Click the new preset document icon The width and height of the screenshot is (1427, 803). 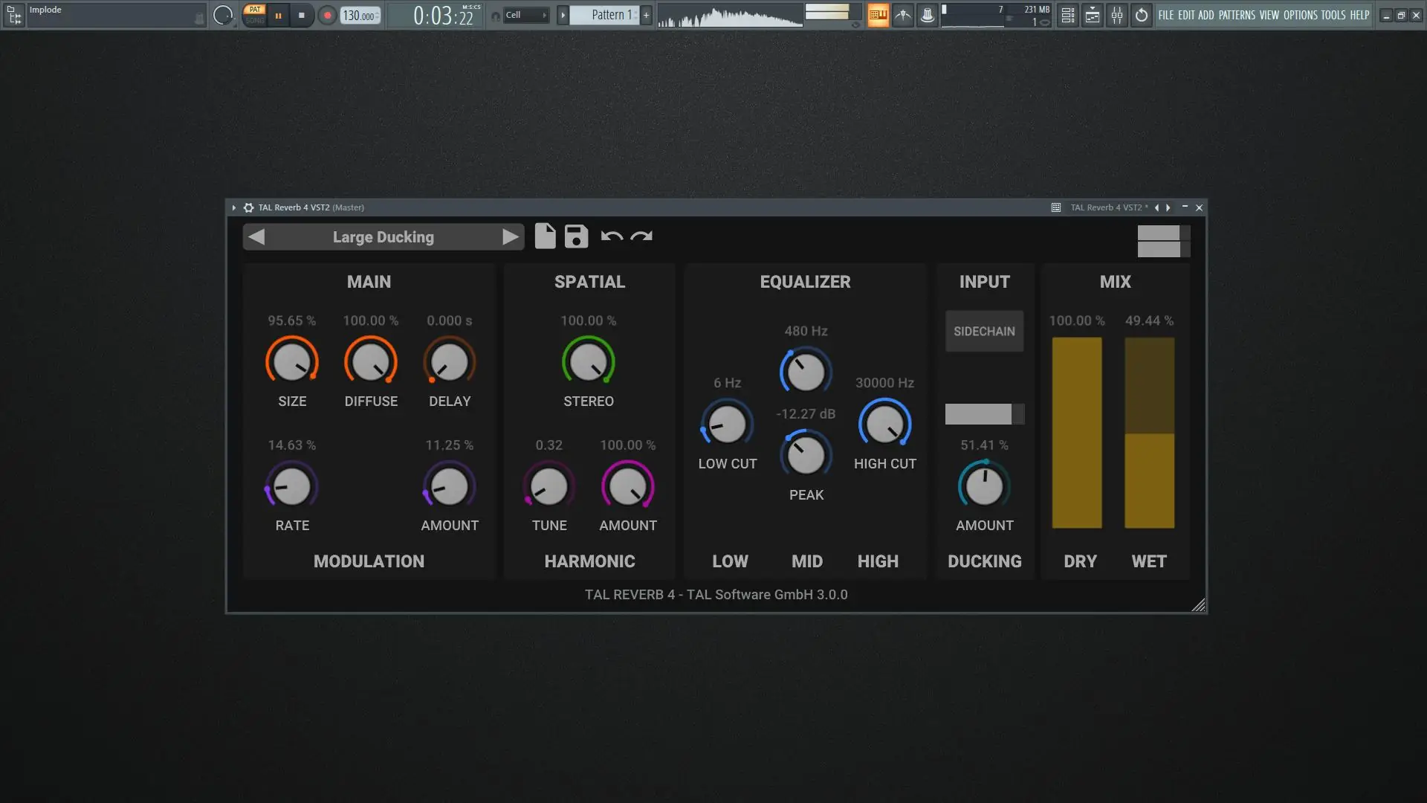[x=545, y=236]
